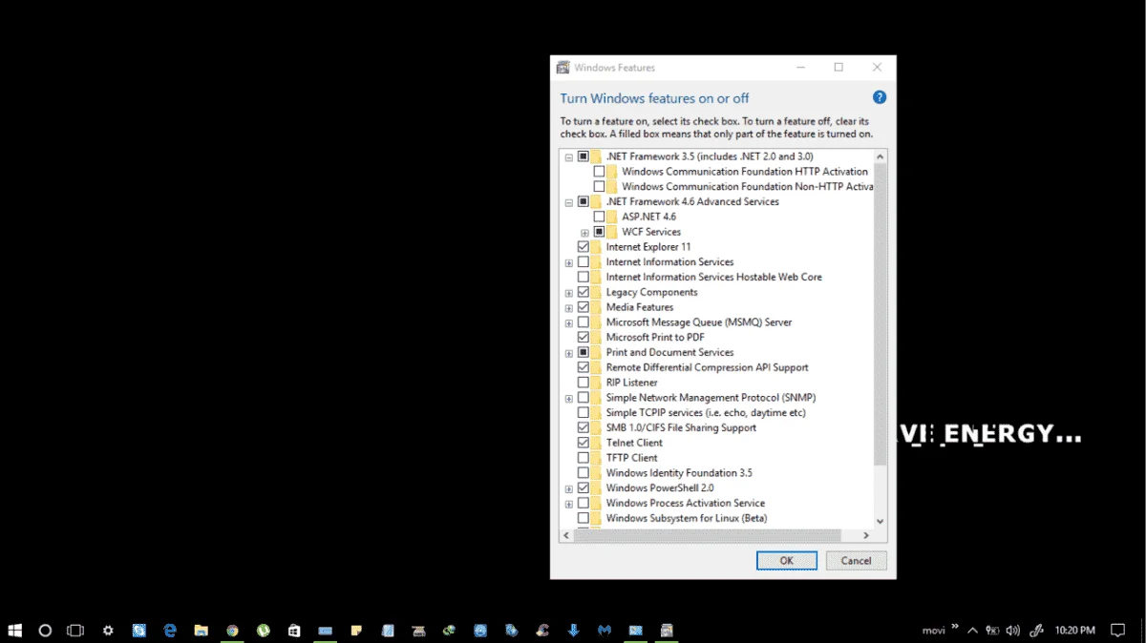The width and height of the screenshot is (1146, 643).
Task: Click the pen workspace tray icon
Action: (x=1035, y=631)
